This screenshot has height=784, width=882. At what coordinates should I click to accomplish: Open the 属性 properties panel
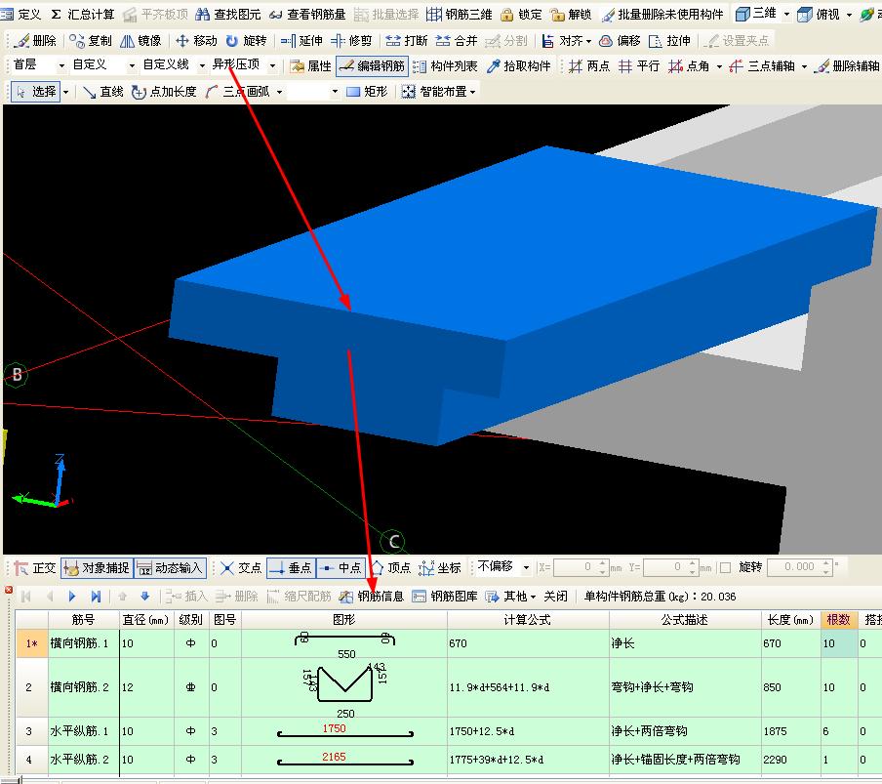(x=310, y=65)
